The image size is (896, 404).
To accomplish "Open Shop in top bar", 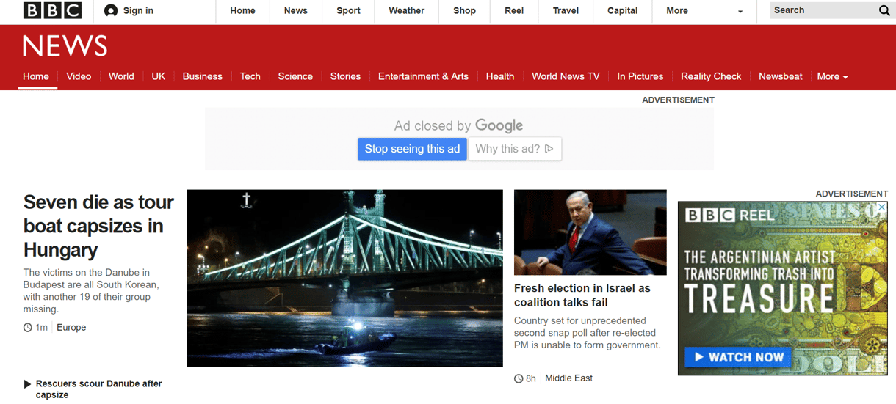I will click(x=464, y=10).
